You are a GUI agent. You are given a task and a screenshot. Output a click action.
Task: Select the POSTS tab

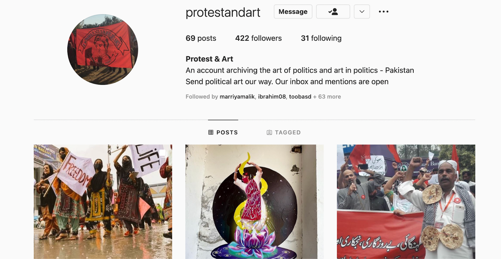tap(223, 132)
